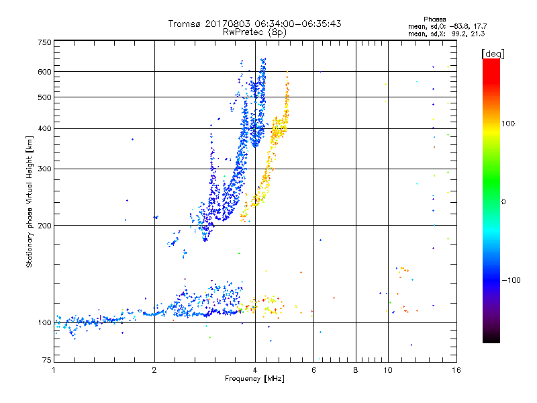
Task: Click the 'Frequency [MHz]' axis label
Action: point(254,379)
